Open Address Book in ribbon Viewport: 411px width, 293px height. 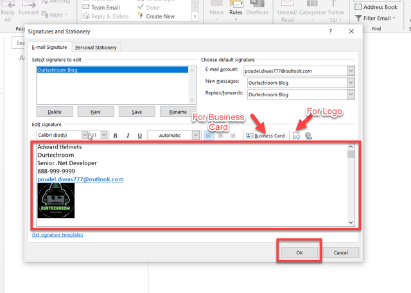pyautogui.click(x=376, y=7)
